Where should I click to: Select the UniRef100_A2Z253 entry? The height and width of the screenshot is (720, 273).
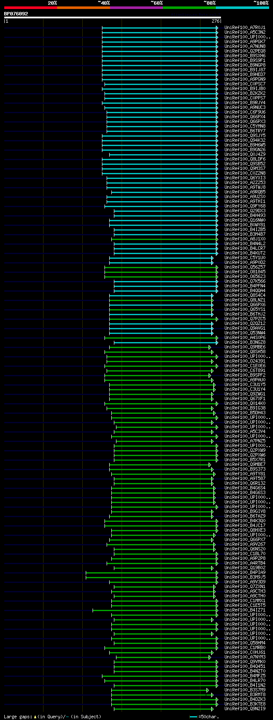(245, 183)
